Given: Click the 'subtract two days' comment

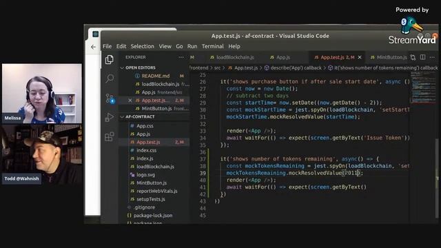Looking at the screenshot, I should click(257, 96).
